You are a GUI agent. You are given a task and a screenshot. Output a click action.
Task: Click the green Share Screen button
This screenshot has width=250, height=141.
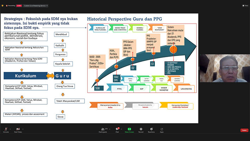pyautogui.click(x=129, y=129)
